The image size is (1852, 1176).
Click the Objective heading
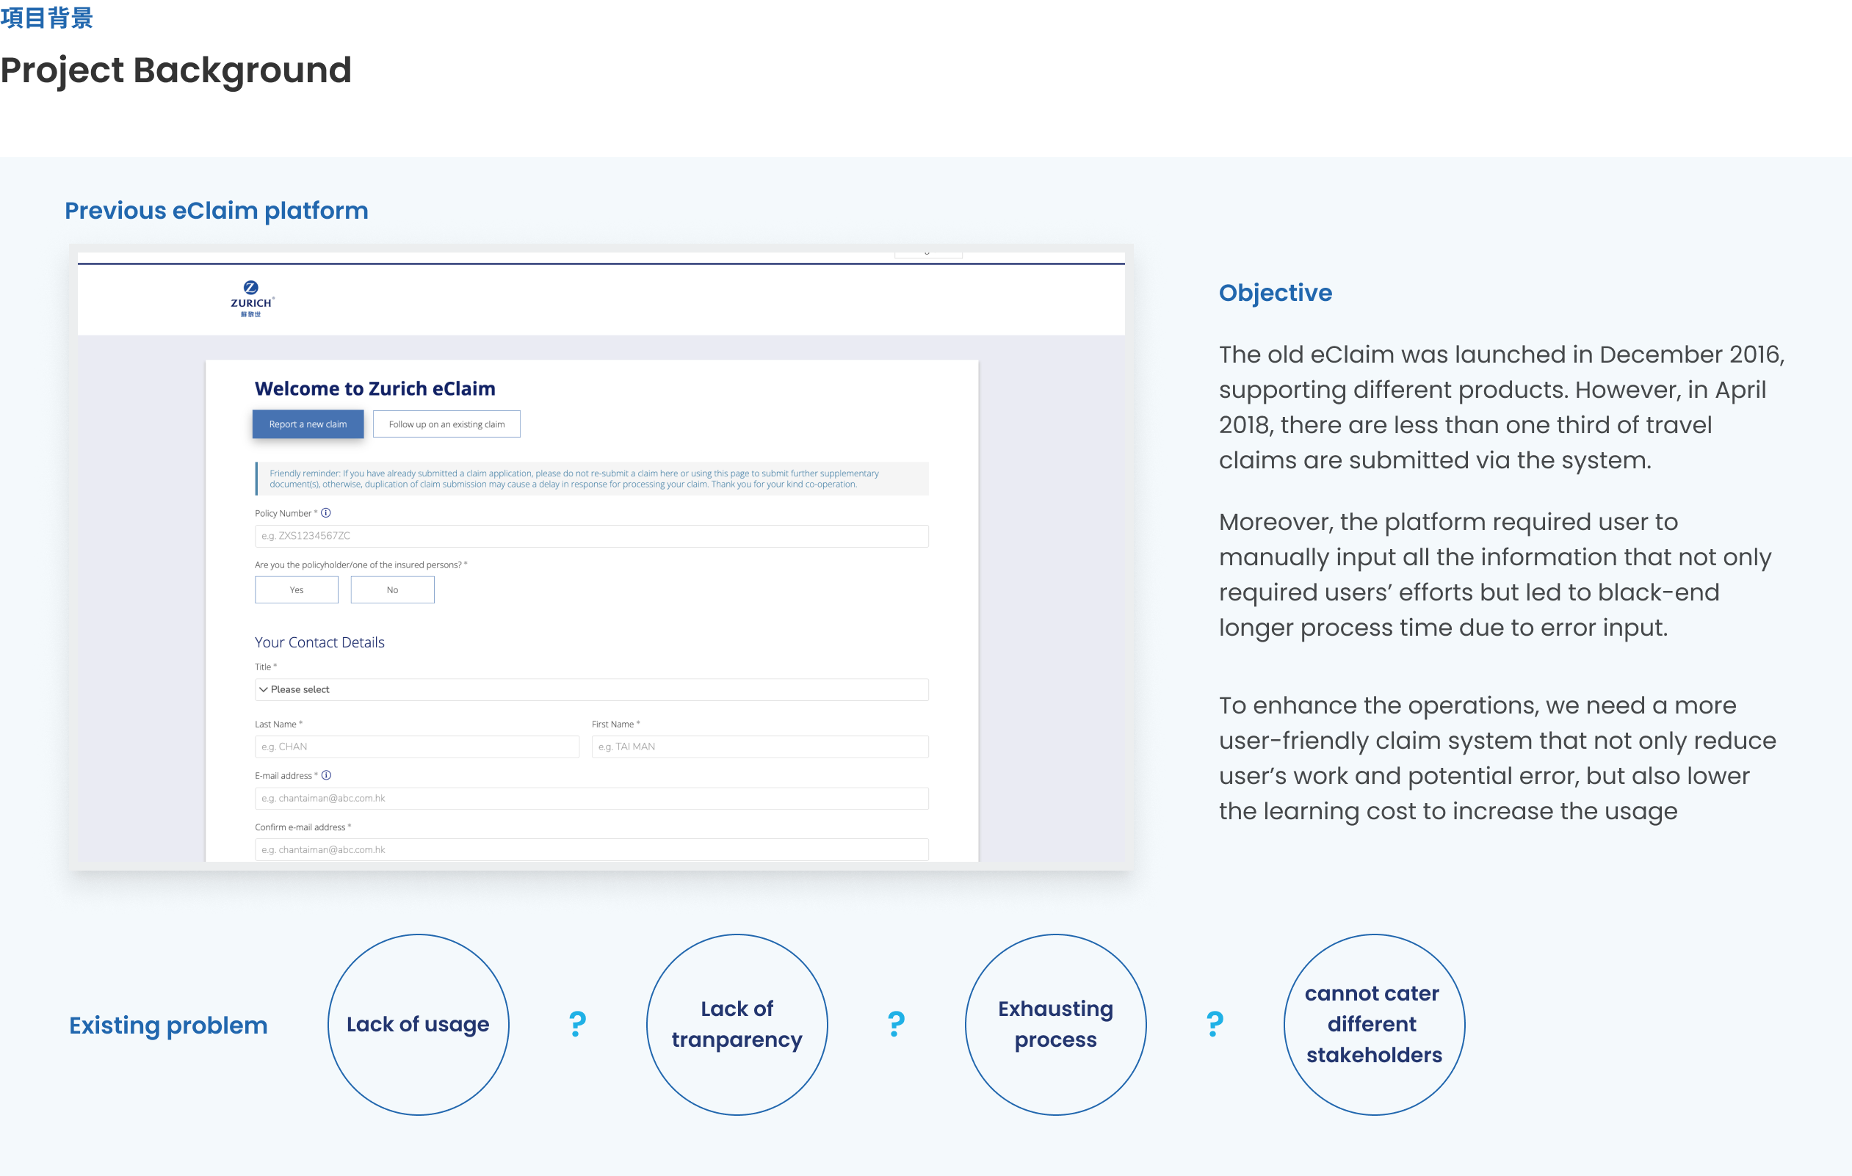pyautogui.click(x=1275, y=293)
